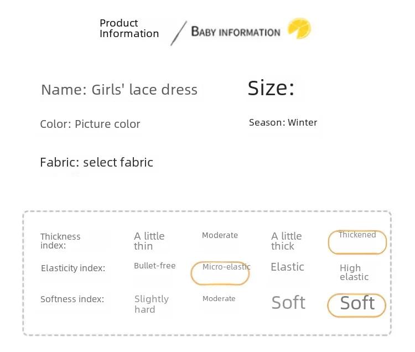Select the circled Soft softness option
This screenshot has height=352, width=415.
coord(356,305)
